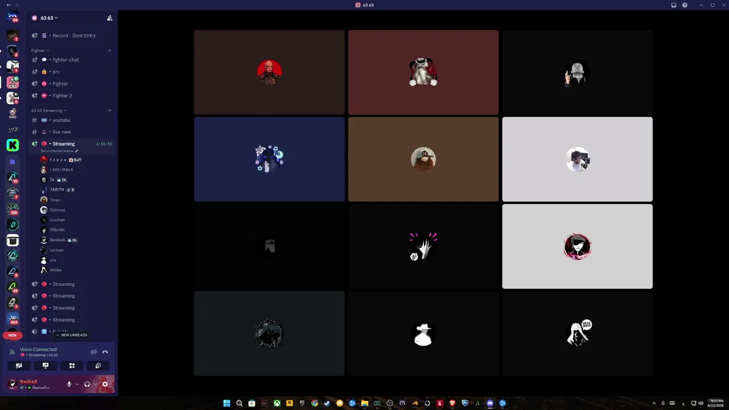Jump down to NEW UNREADS

[72, 335]
